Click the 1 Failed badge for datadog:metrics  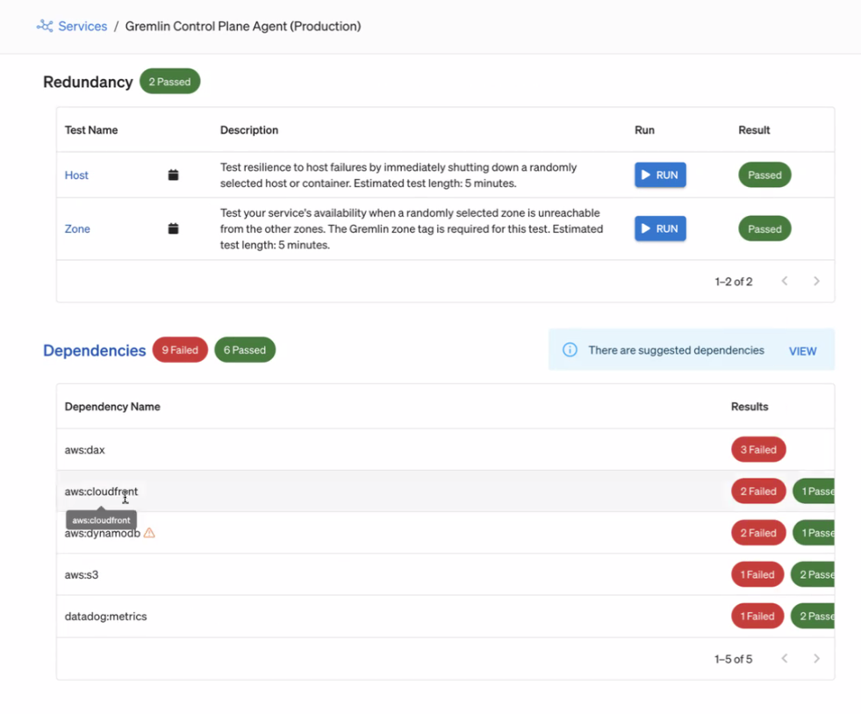pyautogui.click(x=757, y=617)
